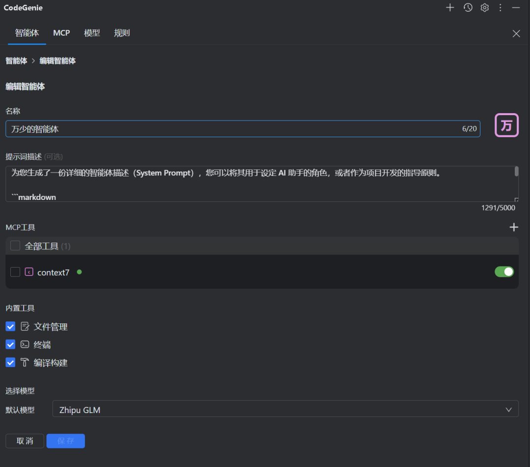Switch to the 规则 tab
The width and height of the screenshot is (530, 467).
[x=122, y=33]
